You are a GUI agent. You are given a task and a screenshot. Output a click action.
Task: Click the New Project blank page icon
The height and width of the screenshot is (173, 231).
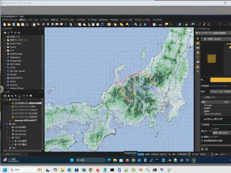pyautogui.click(x=5, y=25)
